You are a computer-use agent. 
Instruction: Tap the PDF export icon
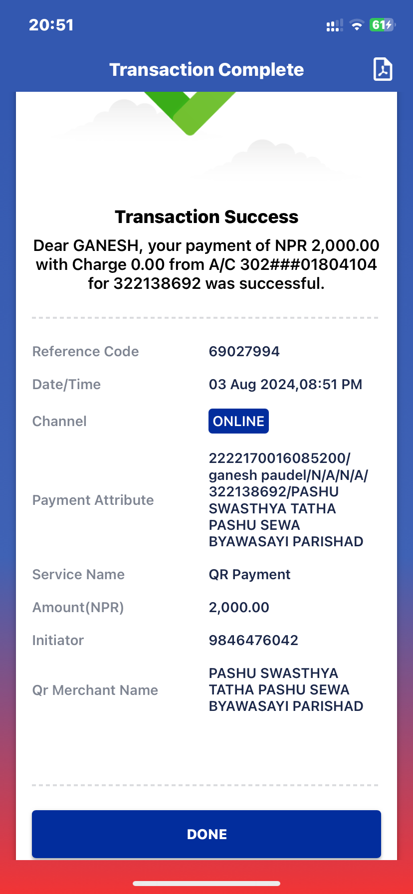[383, 69]
